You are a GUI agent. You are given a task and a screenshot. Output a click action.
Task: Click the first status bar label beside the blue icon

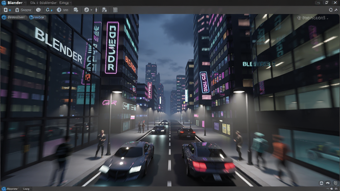[x=12, y=189]
